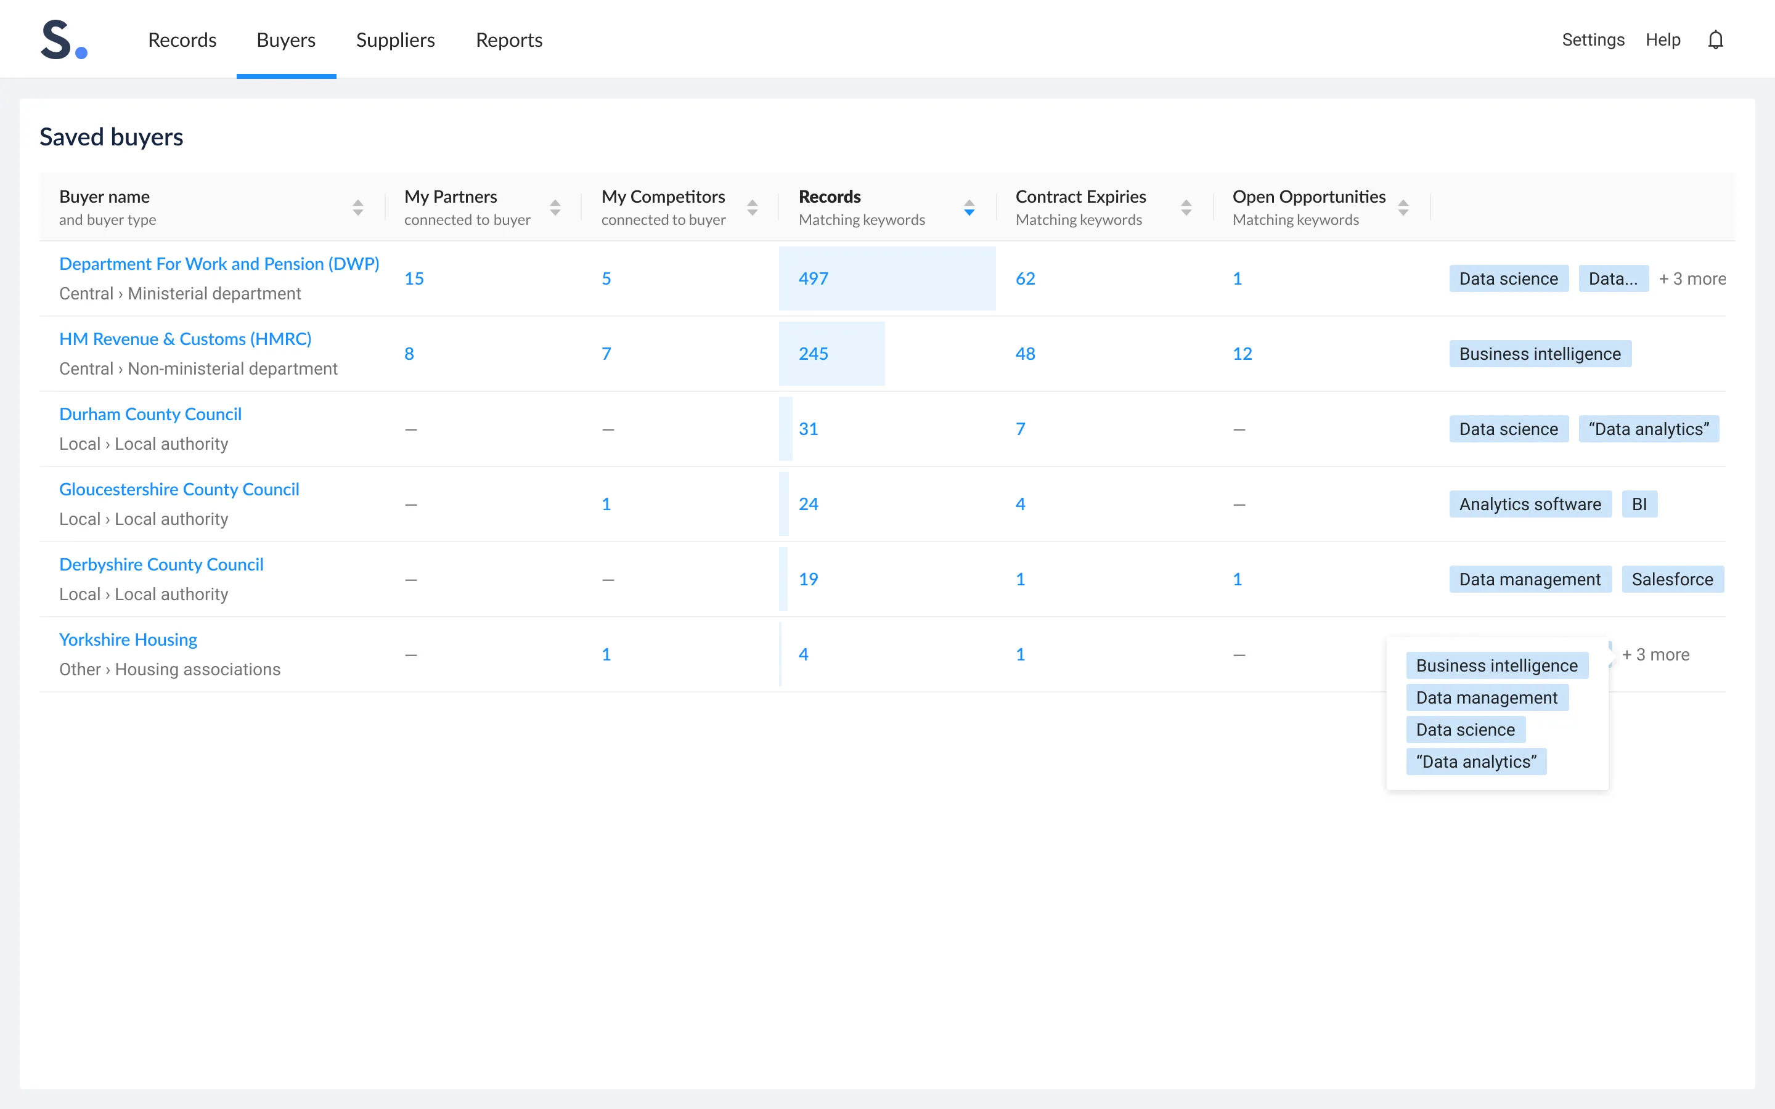Click HMRC's Business intelligence keyword tag

coord(1540,354)
